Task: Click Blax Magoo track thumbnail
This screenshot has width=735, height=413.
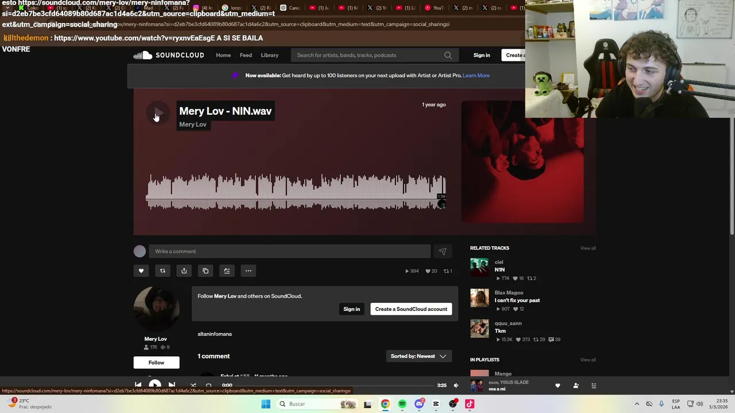Action: pos(479,298)
